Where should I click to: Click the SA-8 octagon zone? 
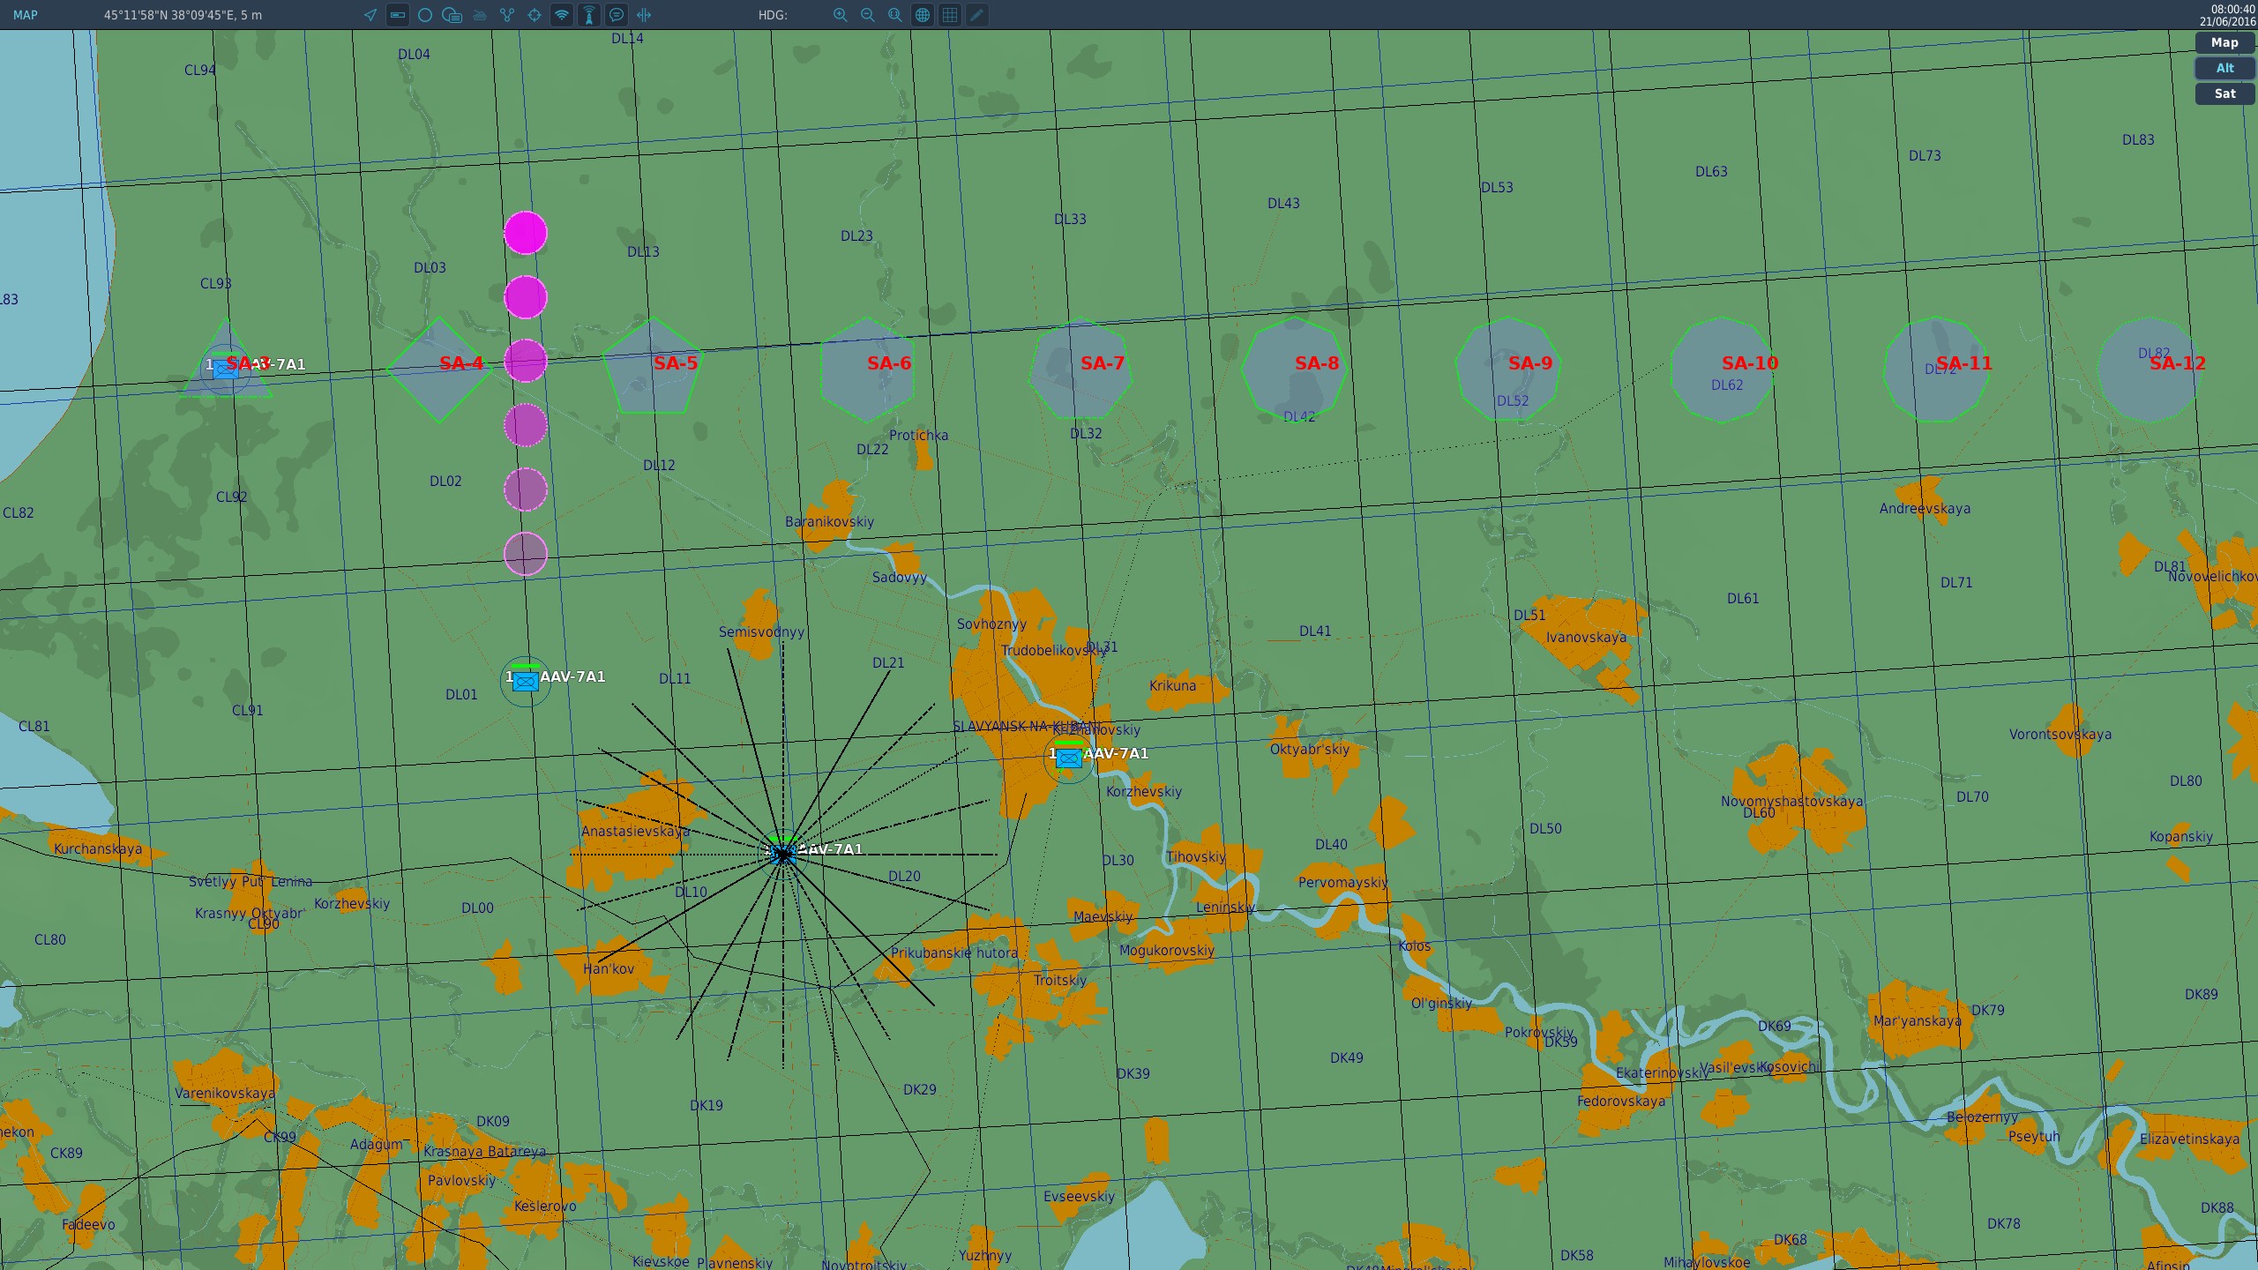1295,369
